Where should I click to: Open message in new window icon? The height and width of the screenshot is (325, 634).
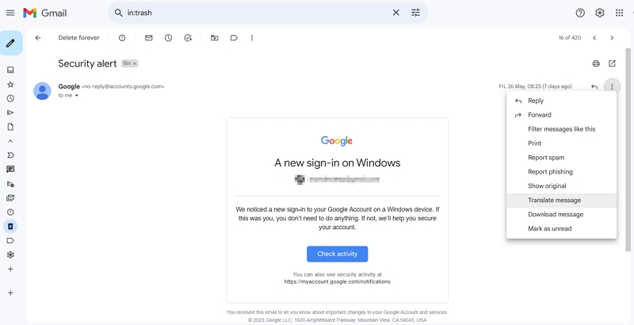[612, 63]
